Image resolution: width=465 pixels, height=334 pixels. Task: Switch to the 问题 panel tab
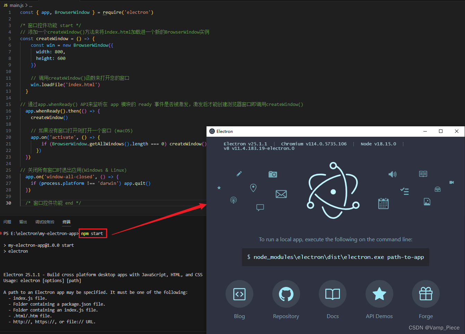(7, 222)
